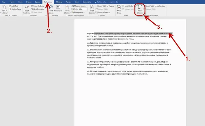The image size is (205, 126).
Task: Click paragraph starting 'чл. 154 ал.1'
Action: click(x=129, y=38)
